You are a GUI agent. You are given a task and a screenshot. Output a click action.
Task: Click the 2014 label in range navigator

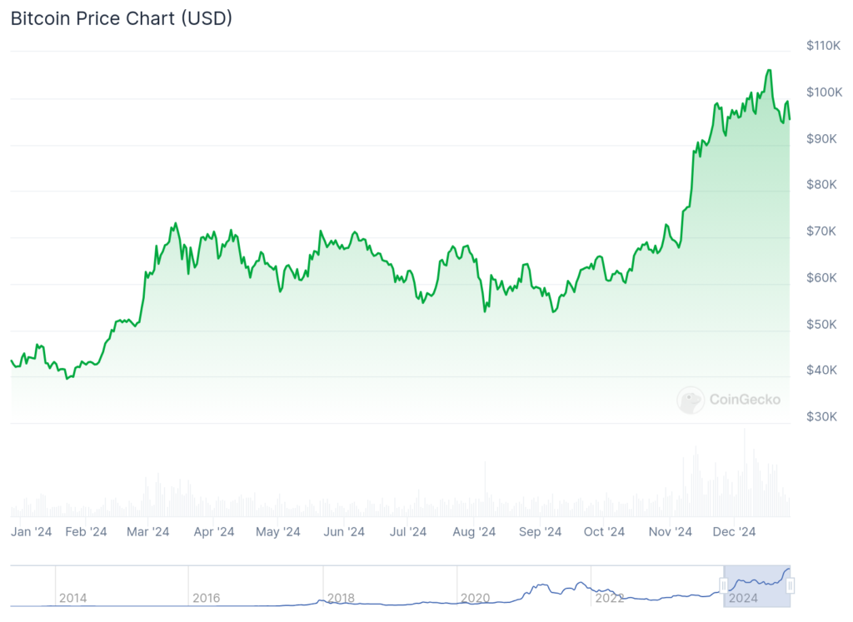pyautogui.click(x=73, y=598)
